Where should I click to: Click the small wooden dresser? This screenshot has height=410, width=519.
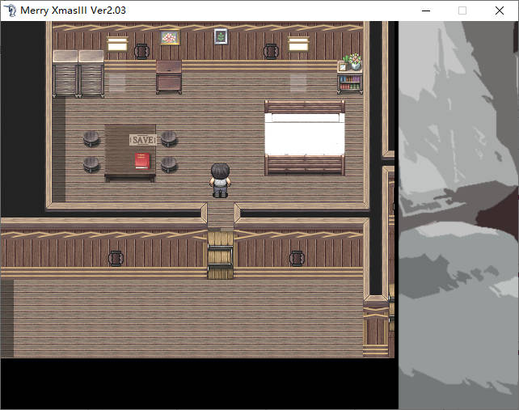pos(169,76)
